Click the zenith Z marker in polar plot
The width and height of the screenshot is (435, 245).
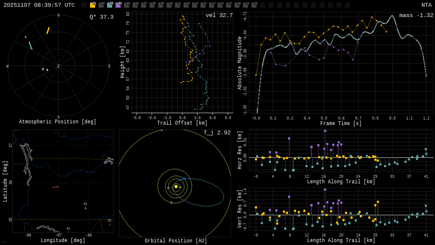click(59, 66)
